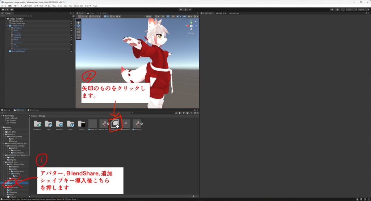The width and height of the screenshot is (371, 201).
Task: Select the Scale tool in scene overlay
Action: coord(79,32)
